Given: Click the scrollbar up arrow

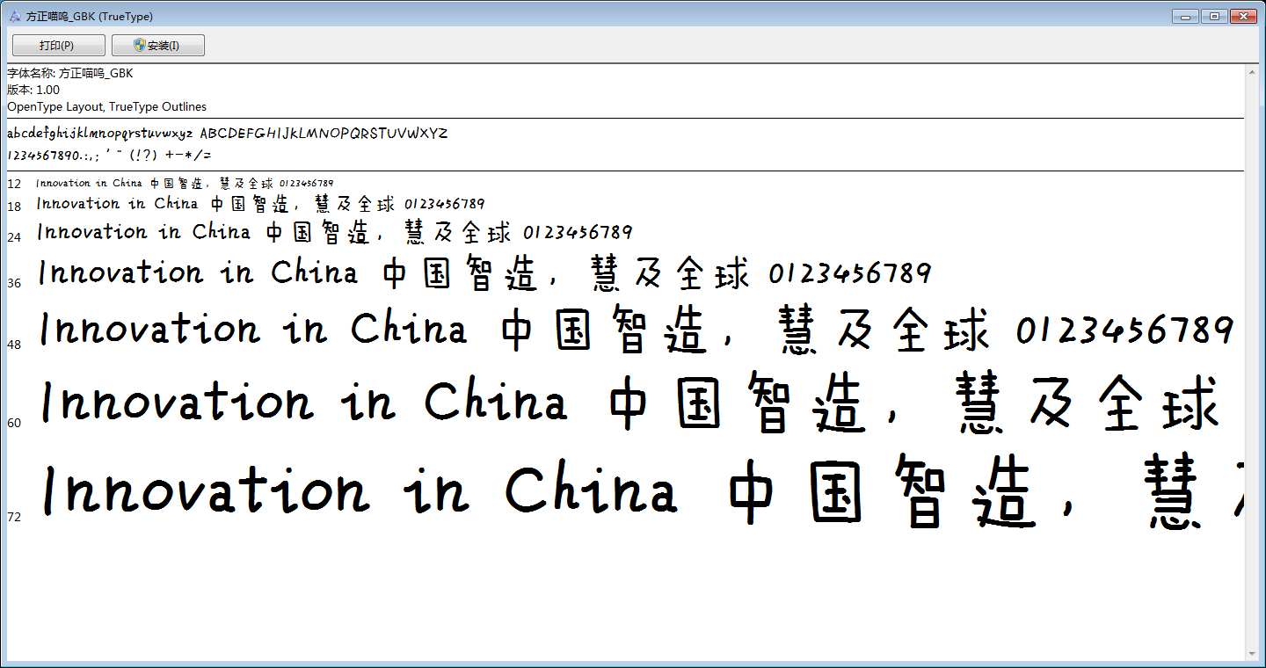Looking at the screenshot, I should point(1251,72).
